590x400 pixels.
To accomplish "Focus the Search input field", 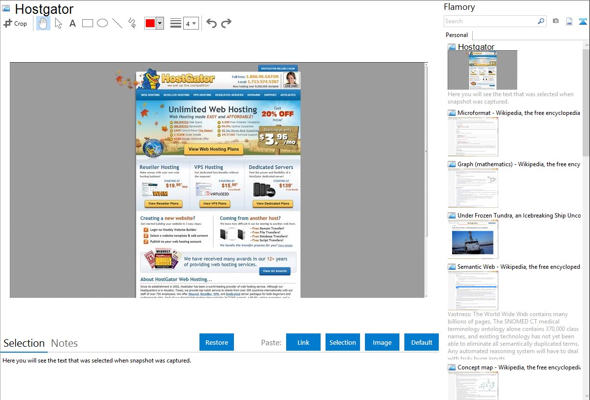I will tap(491, 21).
